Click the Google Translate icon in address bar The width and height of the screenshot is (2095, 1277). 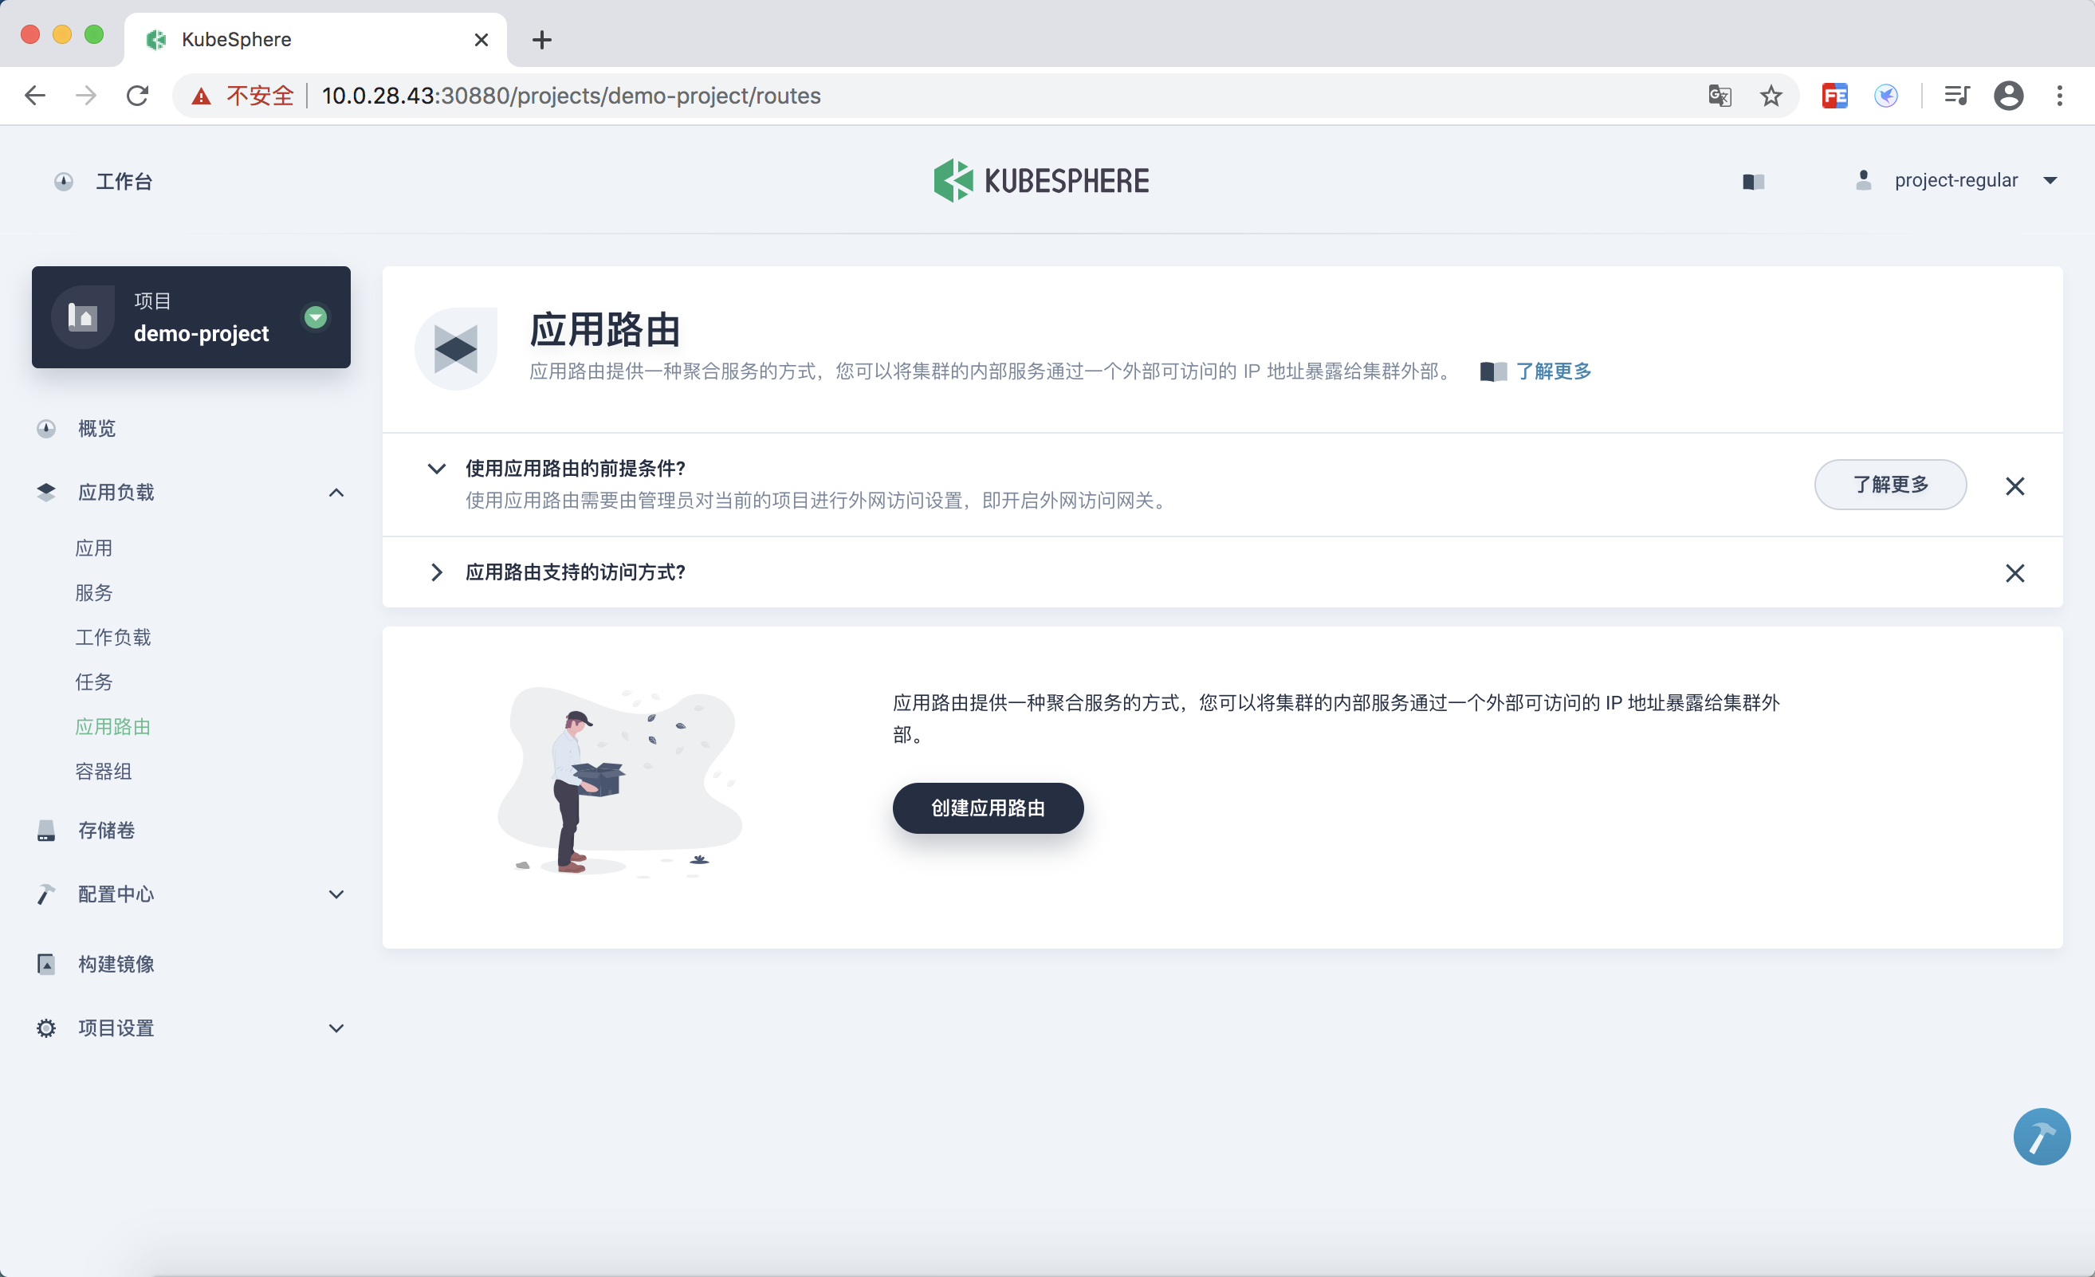click(1720, 96)
